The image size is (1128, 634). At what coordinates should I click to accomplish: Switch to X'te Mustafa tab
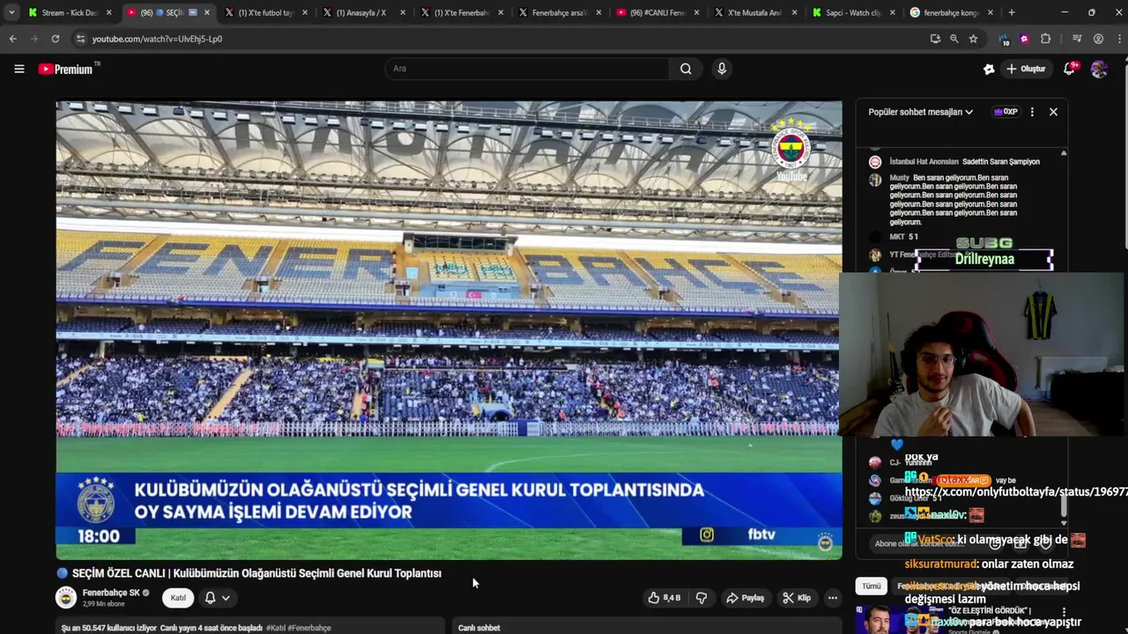pyautogui.click(x=754, y=13)
